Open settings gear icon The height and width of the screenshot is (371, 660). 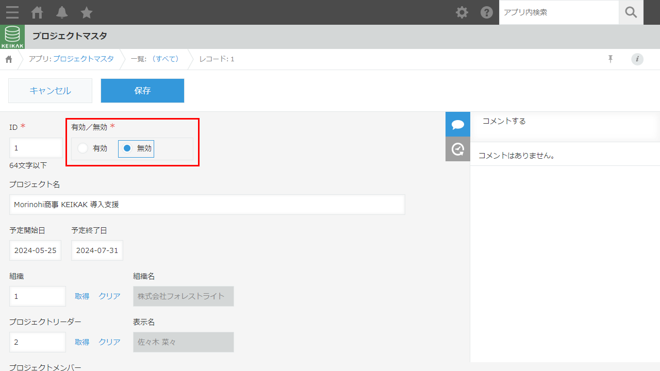click(x=462, y=12)
